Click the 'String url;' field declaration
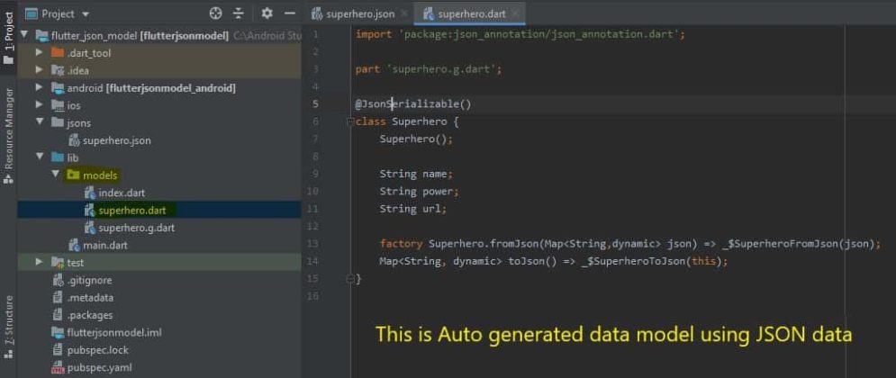Viewport: 896px width, 378px height. point(413,209)
